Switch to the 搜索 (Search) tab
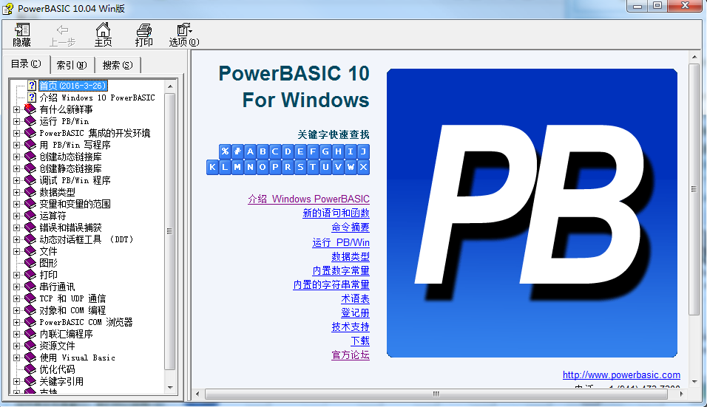 [118, 65]
